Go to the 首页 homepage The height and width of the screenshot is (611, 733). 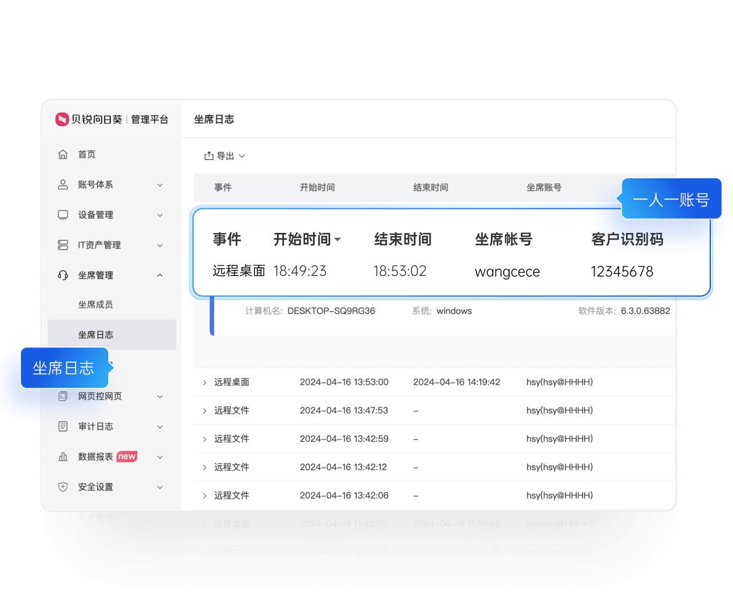pos(87,154)
